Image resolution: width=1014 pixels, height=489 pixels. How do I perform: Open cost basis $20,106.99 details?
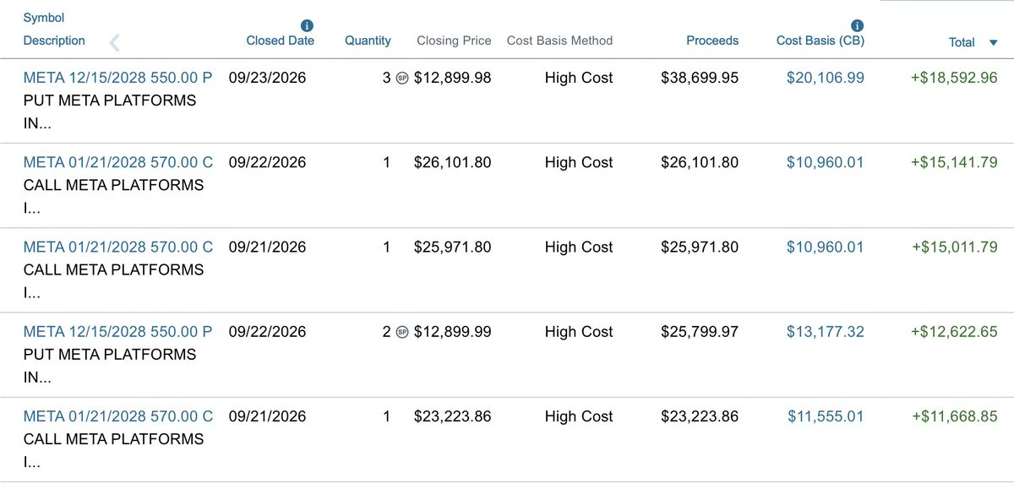coord(826,78)
